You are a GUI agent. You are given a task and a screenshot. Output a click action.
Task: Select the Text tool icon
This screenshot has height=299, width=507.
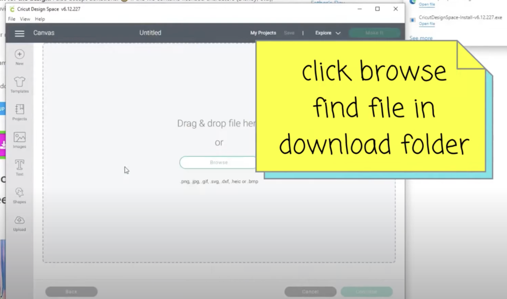pyautogui.click(x=20, y=165)
